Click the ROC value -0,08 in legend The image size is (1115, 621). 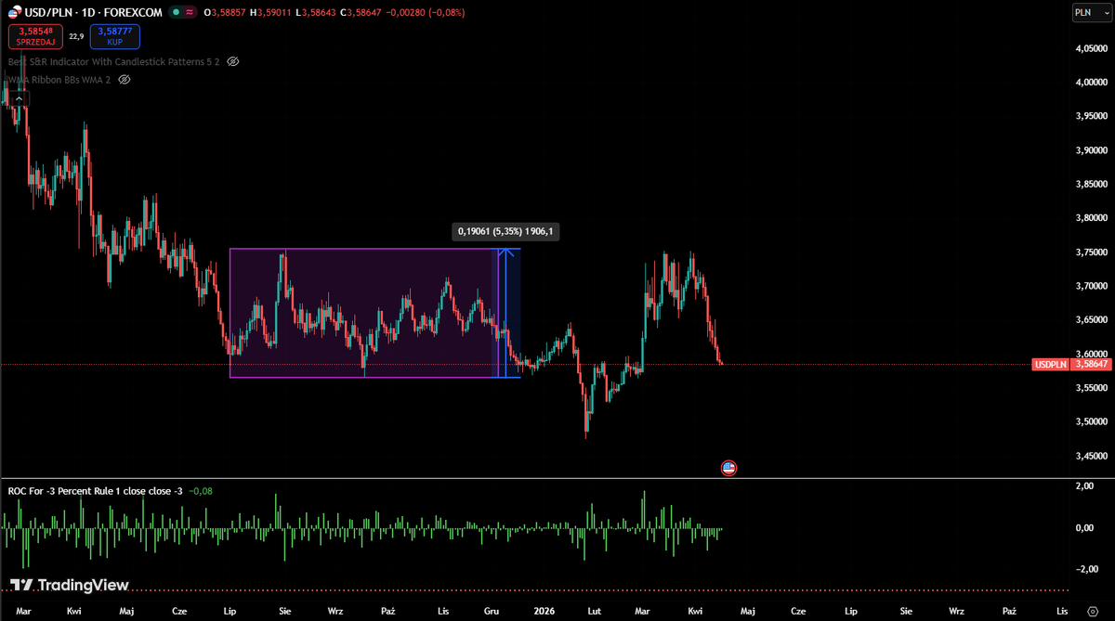(x=201, y=491)
